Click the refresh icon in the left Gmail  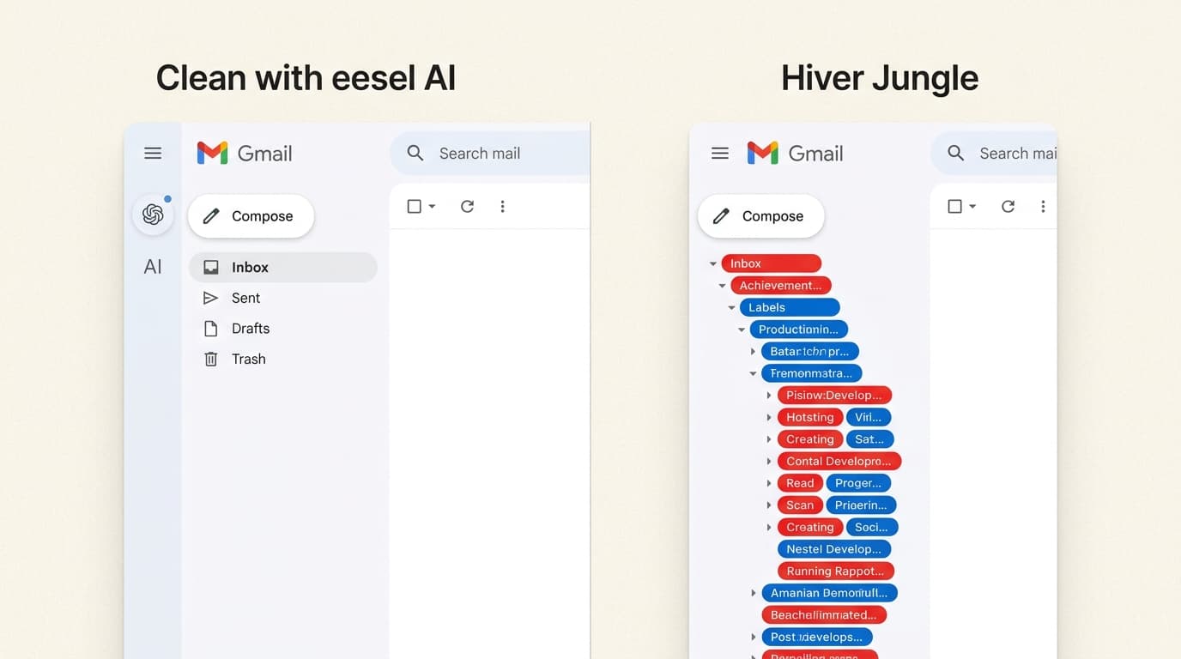tap(467, 206)
